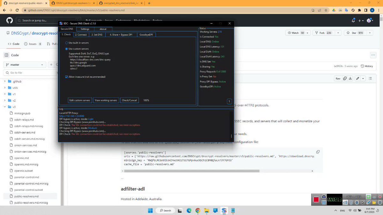Select 'Use built-in servers' radio button
The width and height of the screenshot is (383, 215).
pyautogui.click(x=66, y=43)
